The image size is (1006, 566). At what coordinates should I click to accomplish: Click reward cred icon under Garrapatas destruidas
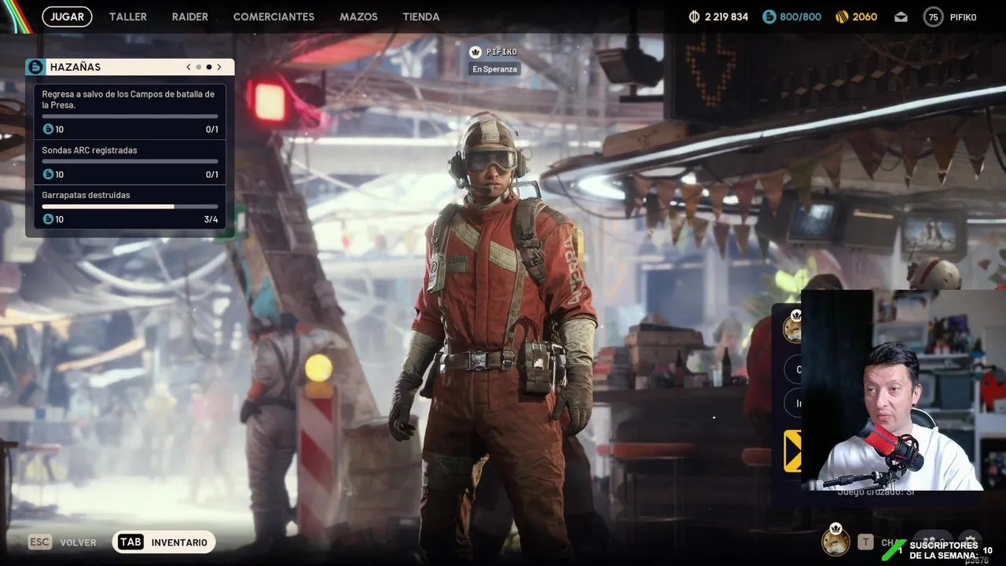(48, 219)
